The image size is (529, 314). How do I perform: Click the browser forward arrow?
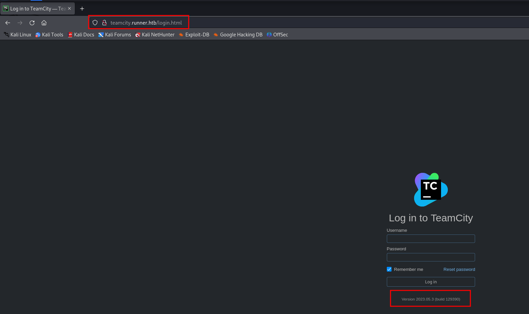coord(20,23)
